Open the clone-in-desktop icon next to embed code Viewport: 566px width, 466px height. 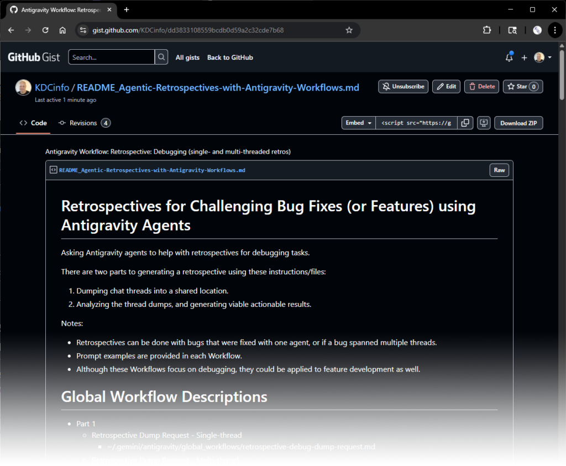[483, 123]
